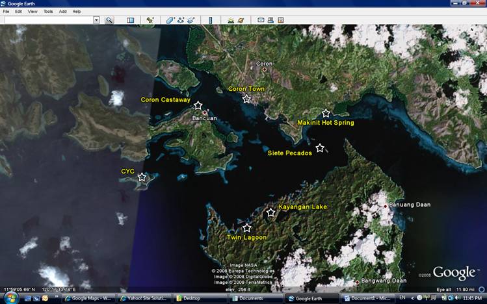Click the EN language indicator
The image size is (487, 304).
pos(402,298)
